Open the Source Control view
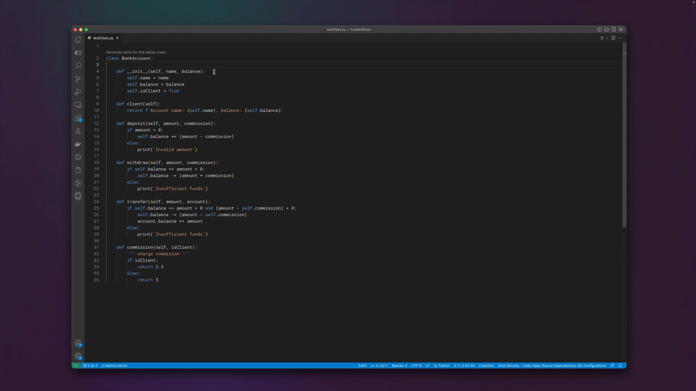This screenshot has height=391, width=696. click(78, 79)
